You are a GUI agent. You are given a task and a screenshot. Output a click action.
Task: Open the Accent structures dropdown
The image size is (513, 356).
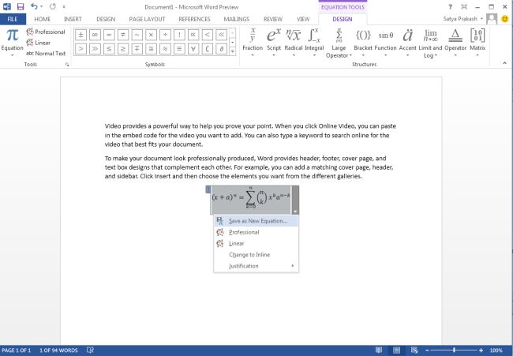click(408, 43)
